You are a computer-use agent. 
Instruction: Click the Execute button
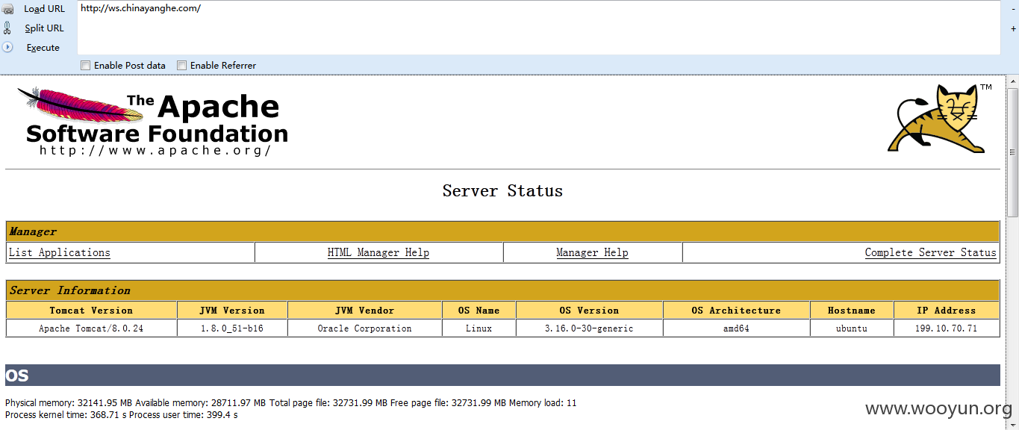click(43, 47)
